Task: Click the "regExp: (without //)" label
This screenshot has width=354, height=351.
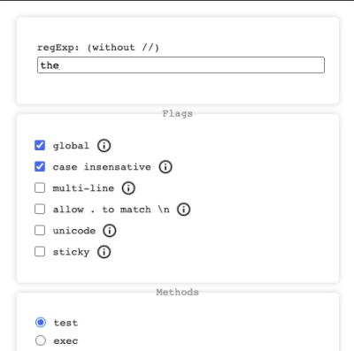Action: click(98, 48)
